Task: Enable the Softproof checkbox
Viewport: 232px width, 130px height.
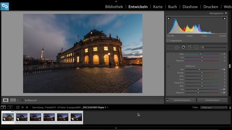Action: tap(22, 100)
